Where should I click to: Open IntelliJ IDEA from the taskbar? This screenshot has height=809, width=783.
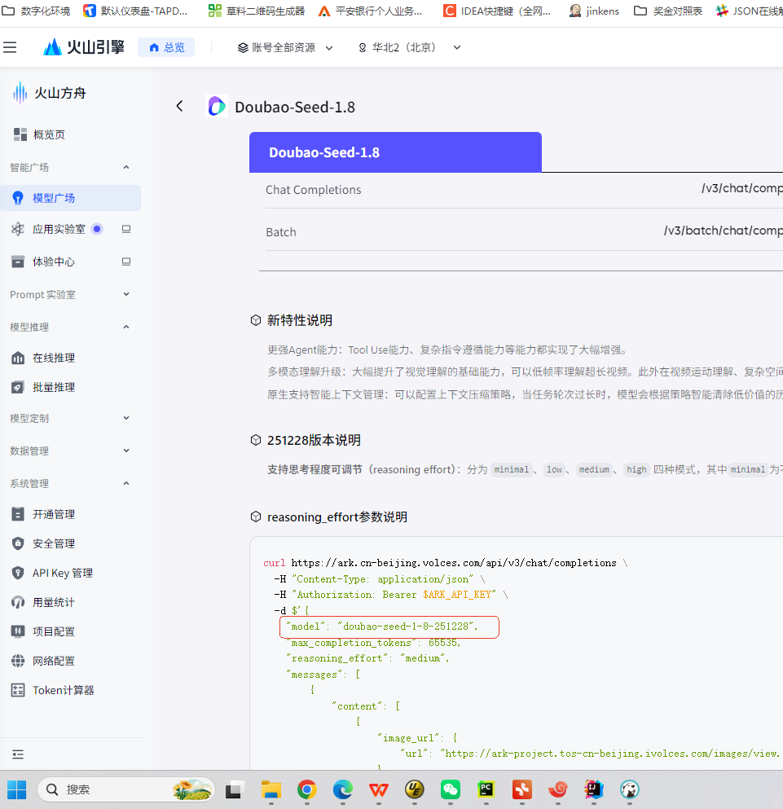tap(594, 789)
